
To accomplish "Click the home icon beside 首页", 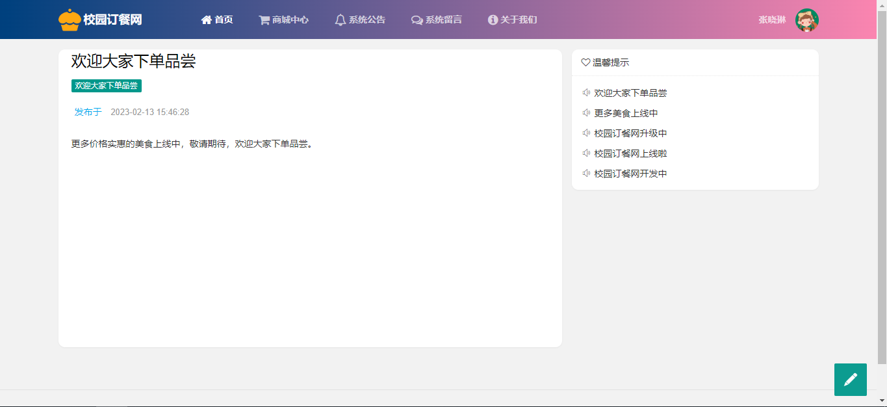I will click(207, 20).
